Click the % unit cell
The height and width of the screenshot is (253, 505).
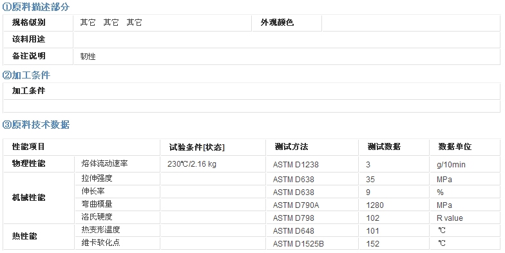[465, 192]
